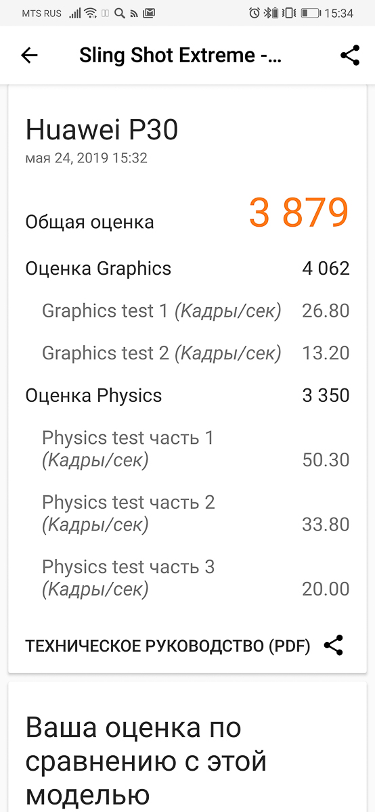Select the overall score 3 879

[x=299, y=213]
